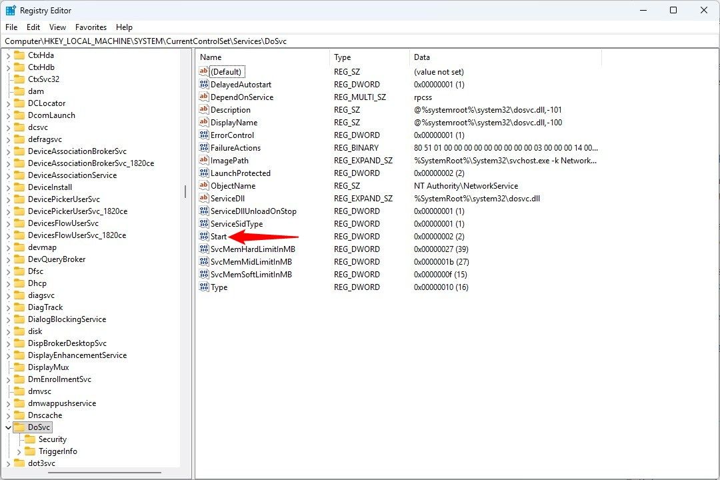The width and height of the screenshot is (720, 480).
Task: Click the 0x00000010 (16) data cell
Action: [x=441, y=287]
